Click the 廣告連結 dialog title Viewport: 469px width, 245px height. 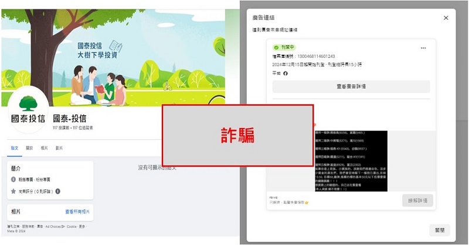pos(263,18)
